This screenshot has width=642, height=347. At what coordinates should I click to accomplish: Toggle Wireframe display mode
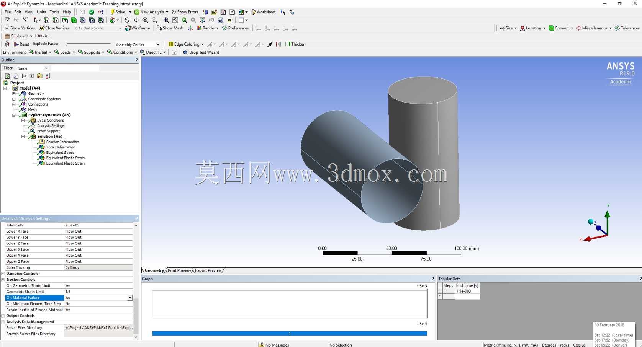(138, 28)
